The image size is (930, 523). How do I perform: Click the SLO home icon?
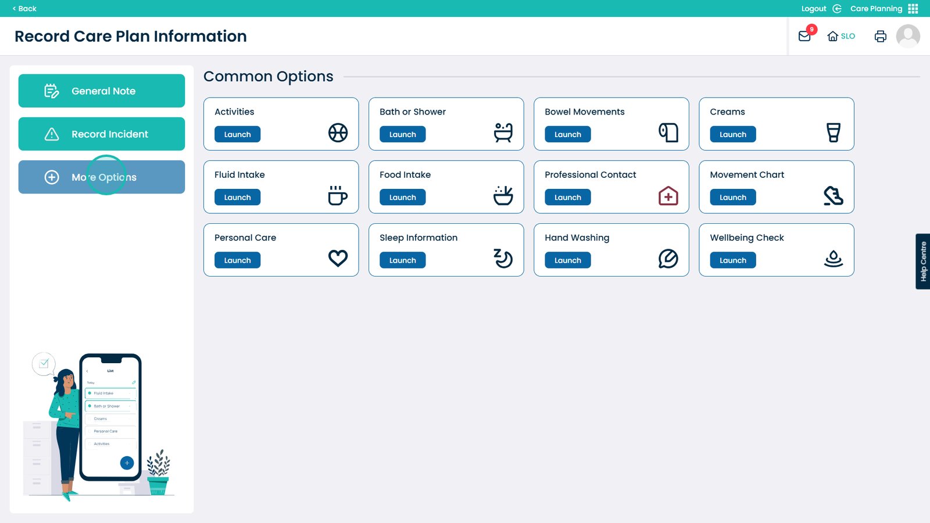pos(833,36)
